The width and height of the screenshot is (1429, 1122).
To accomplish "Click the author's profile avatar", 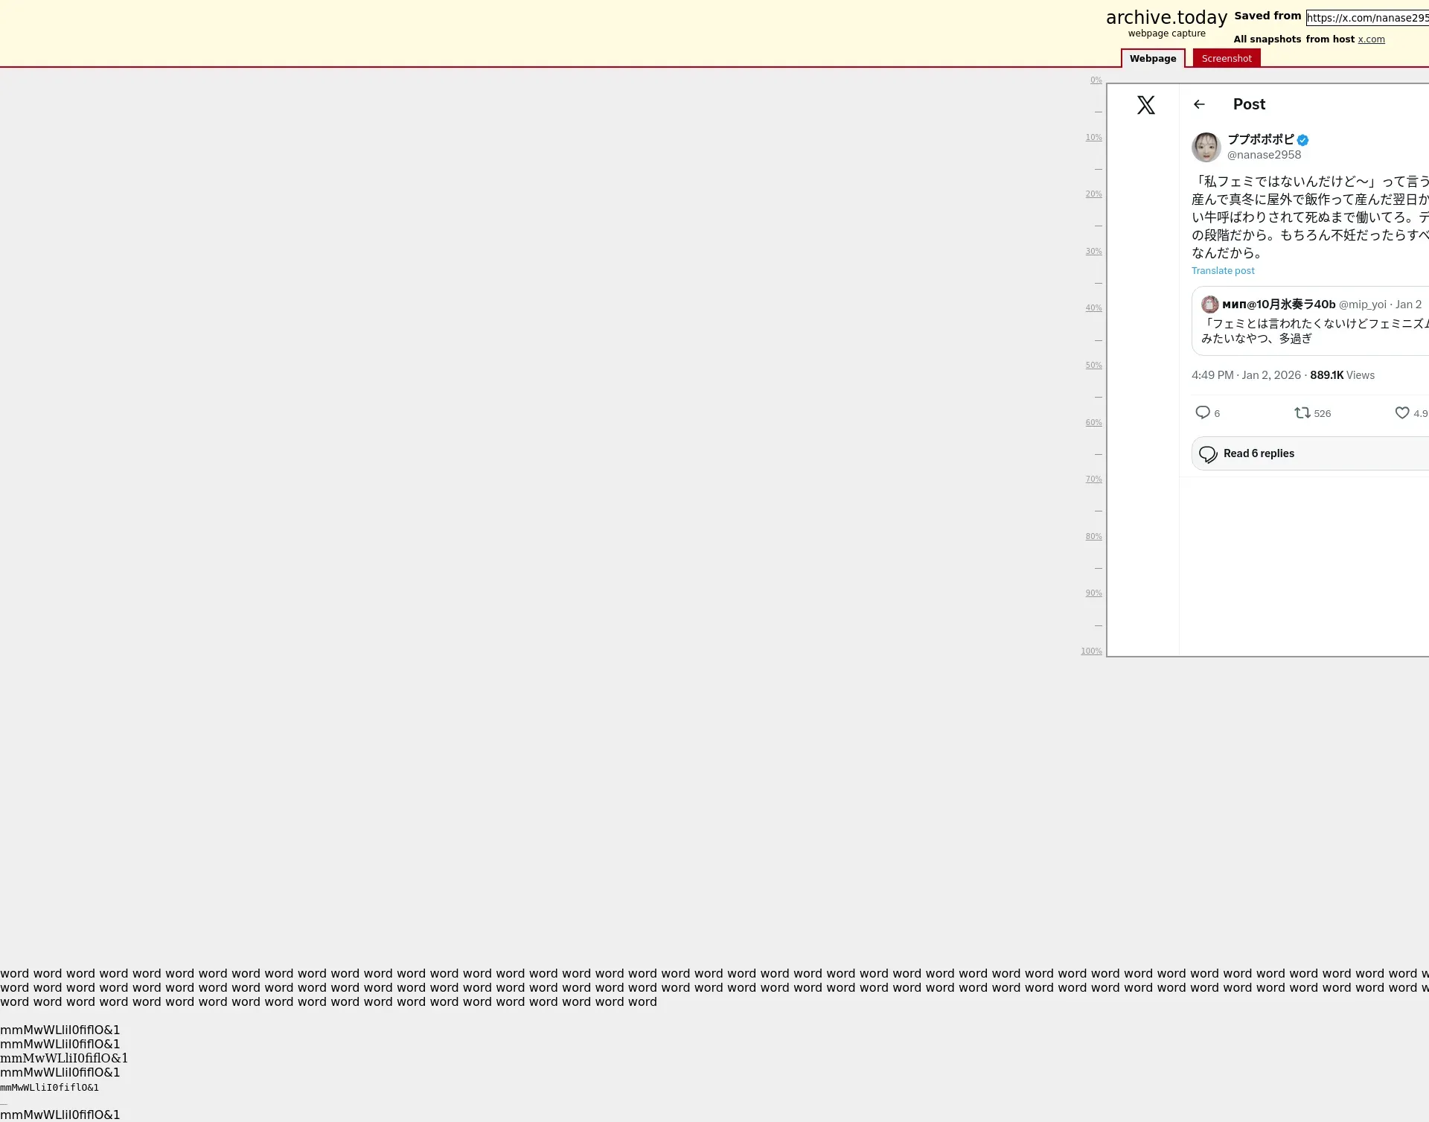I will (1206, 147).
